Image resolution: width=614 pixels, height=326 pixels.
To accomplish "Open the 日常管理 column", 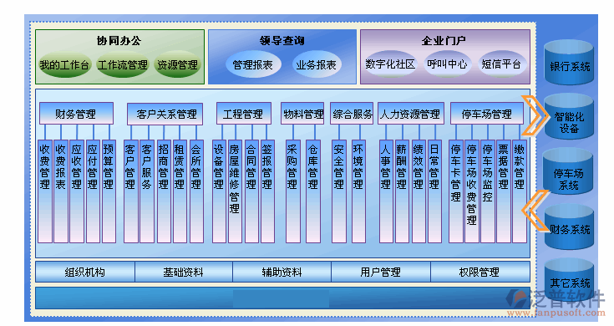I will (x=434, y=191).
